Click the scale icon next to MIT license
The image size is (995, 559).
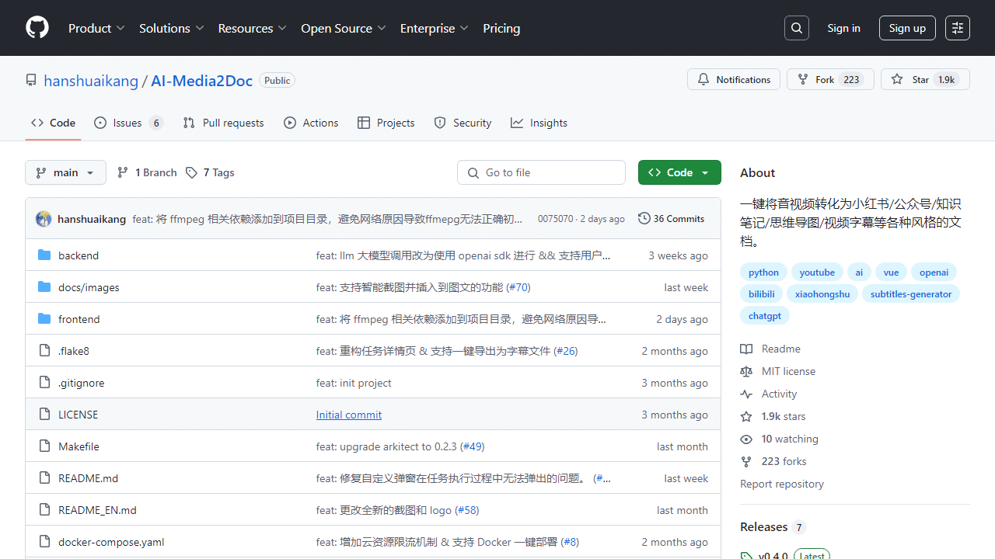(x=746, y=371)
